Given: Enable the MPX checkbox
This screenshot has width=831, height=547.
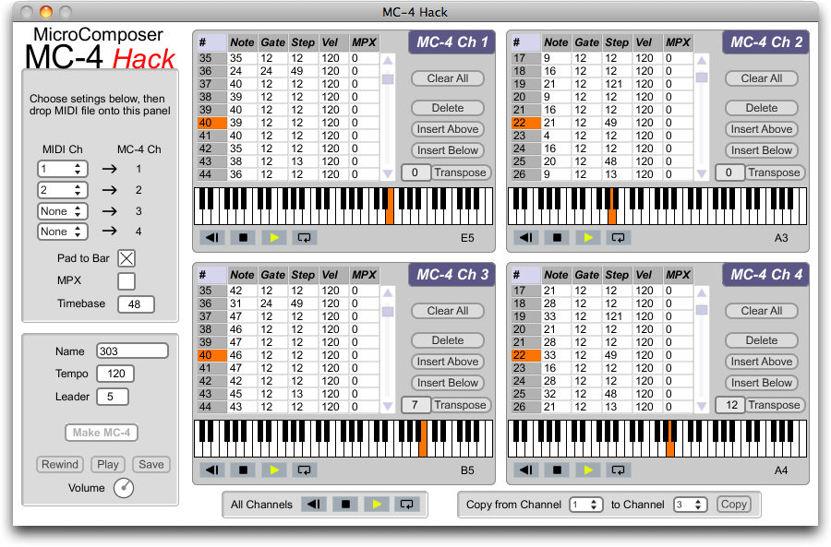Looking at the screenshot, I should tap(126, 281).
